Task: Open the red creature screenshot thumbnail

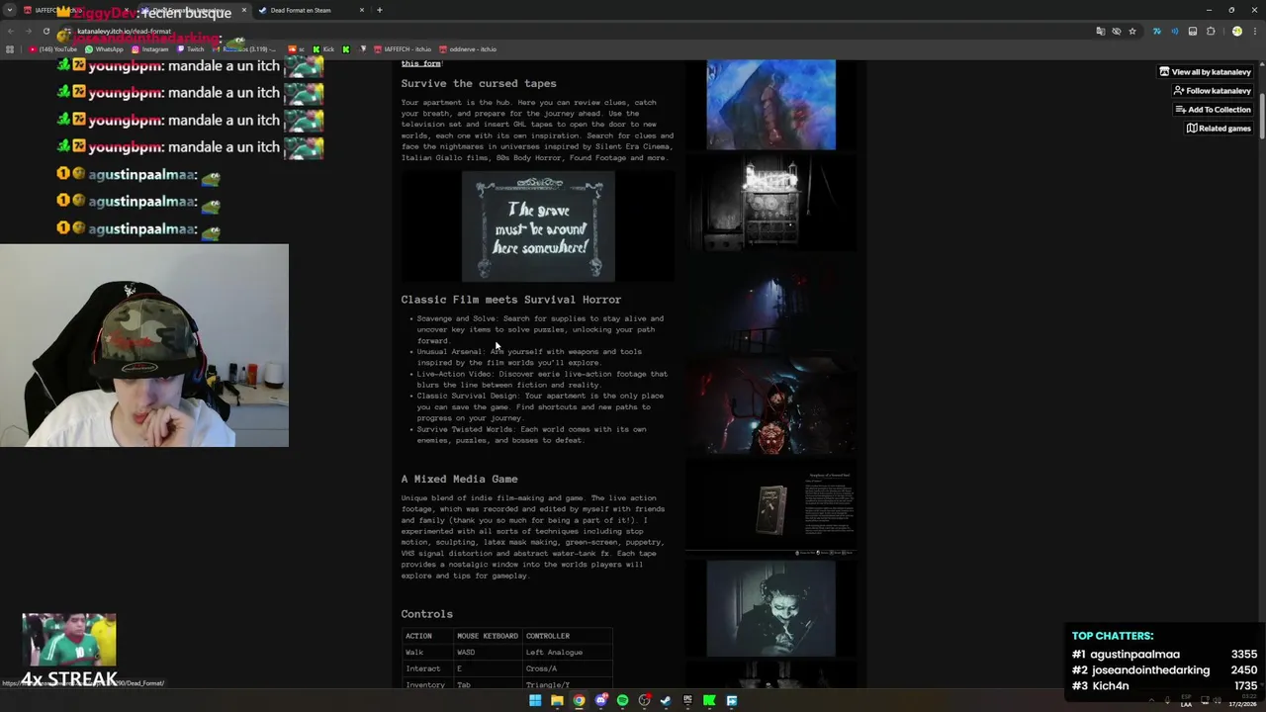Action: point(770,408)
